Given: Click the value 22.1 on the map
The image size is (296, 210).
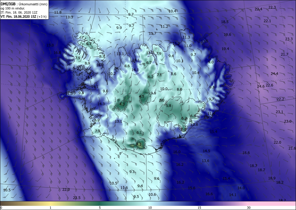Looking at the screenshot, I should [x=267, y=21].
